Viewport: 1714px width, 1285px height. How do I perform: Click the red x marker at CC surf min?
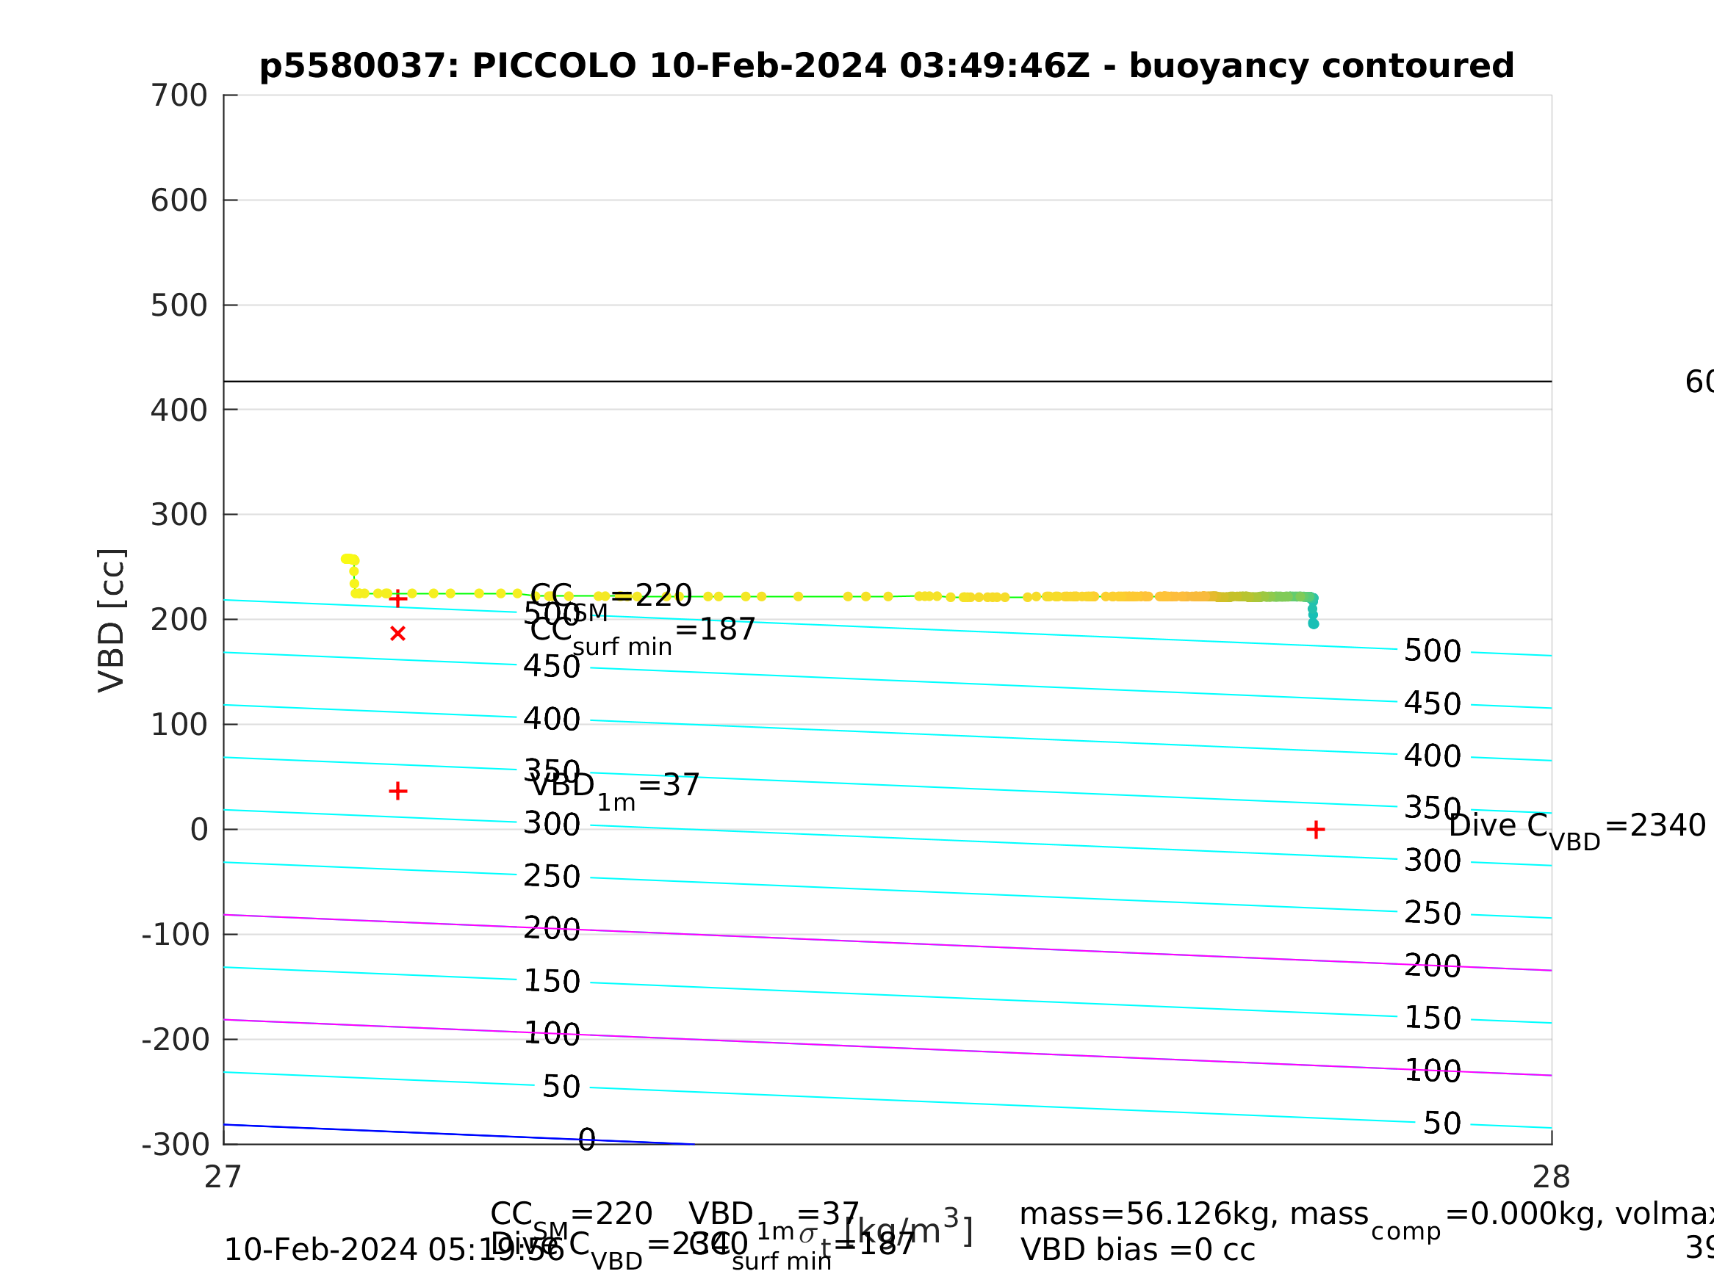pos(397,634)
